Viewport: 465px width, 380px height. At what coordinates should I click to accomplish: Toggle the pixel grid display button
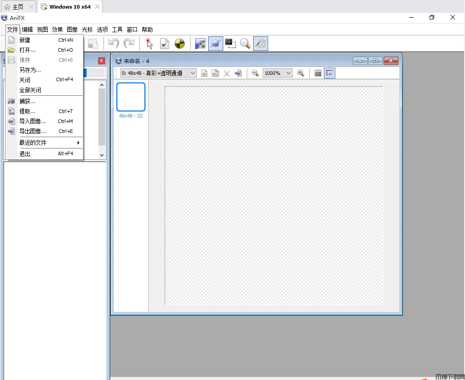[318, 73]
